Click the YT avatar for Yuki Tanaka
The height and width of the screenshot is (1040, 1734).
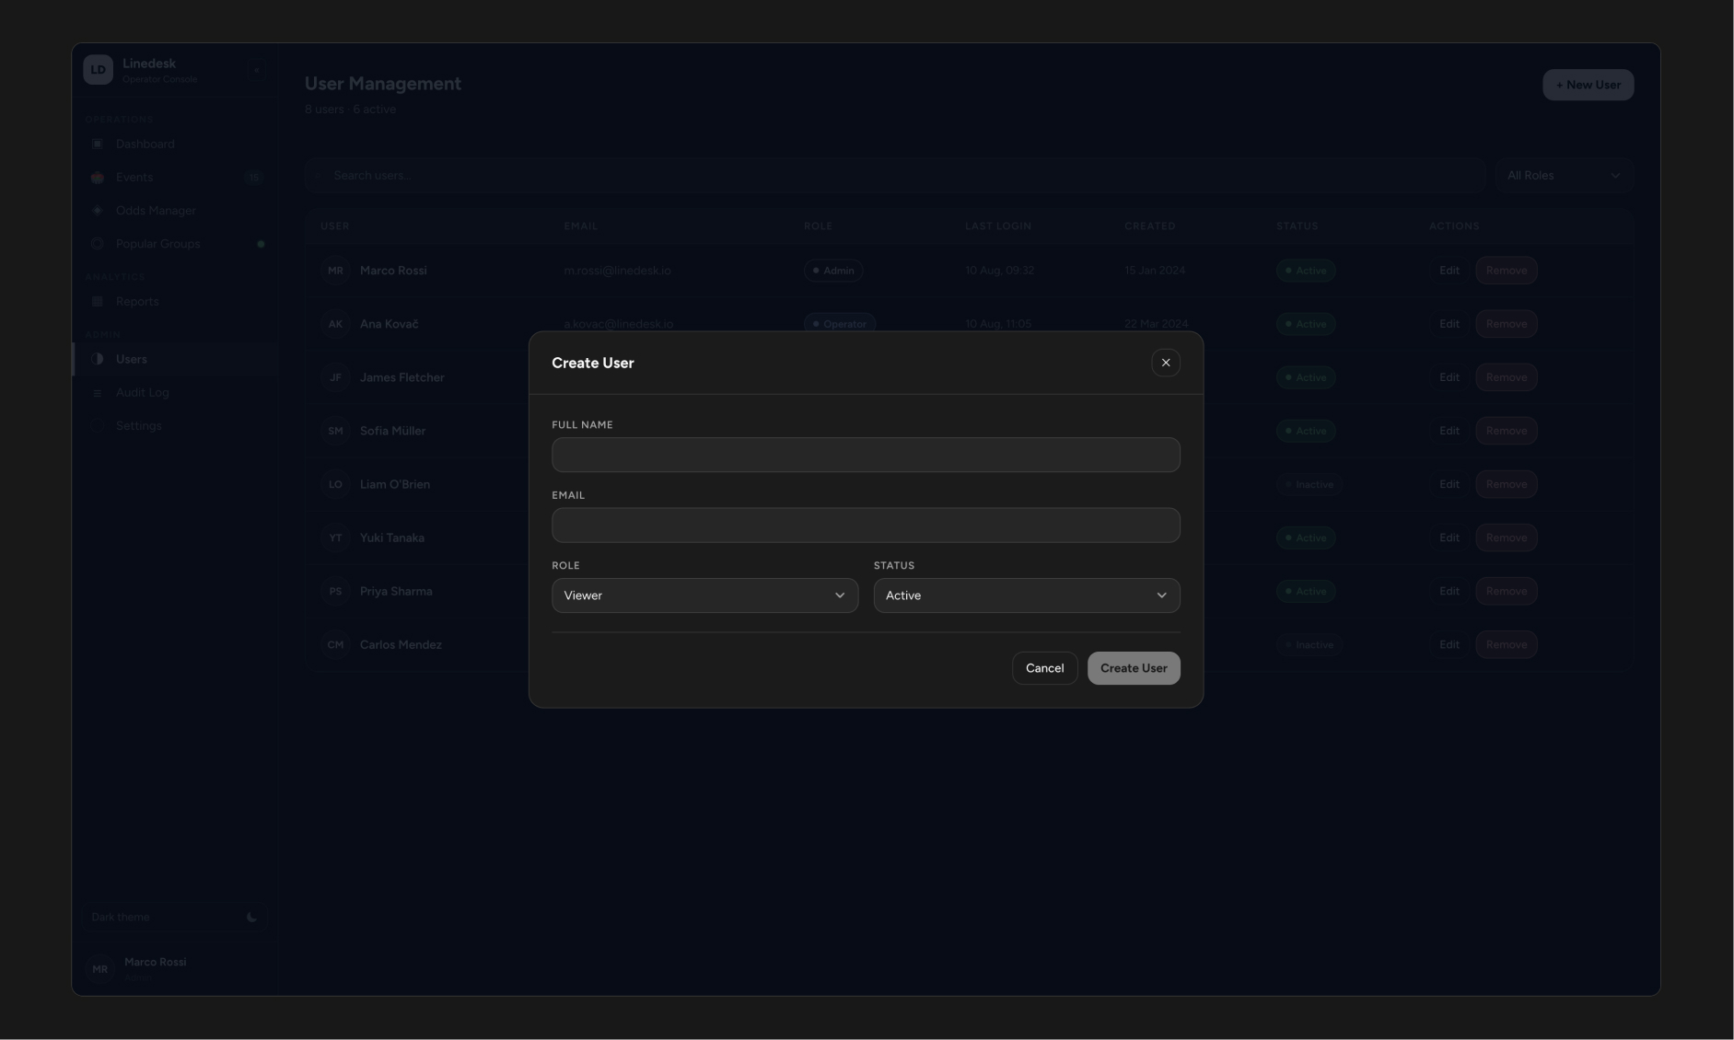[x=335, y=537]
